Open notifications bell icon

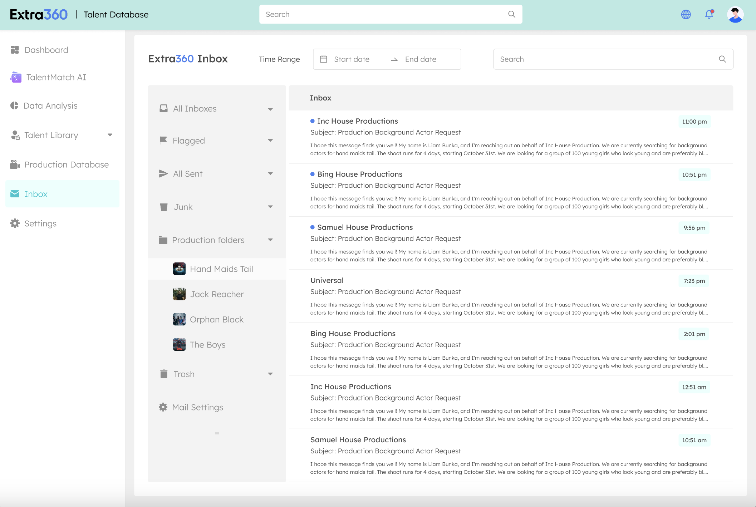709,14
